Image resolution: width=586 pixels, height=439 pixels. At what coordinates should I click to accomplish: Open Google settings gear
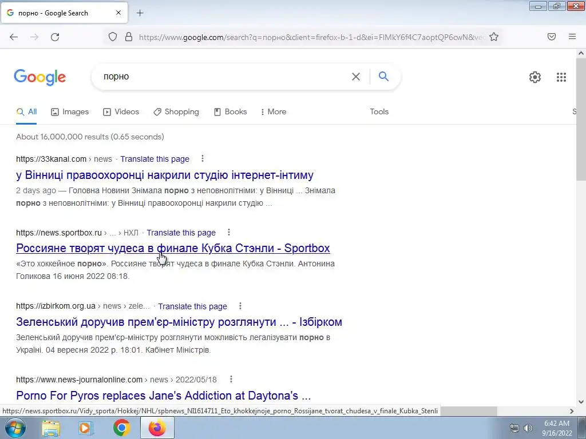pyautogui.click(x=535, y=77)
